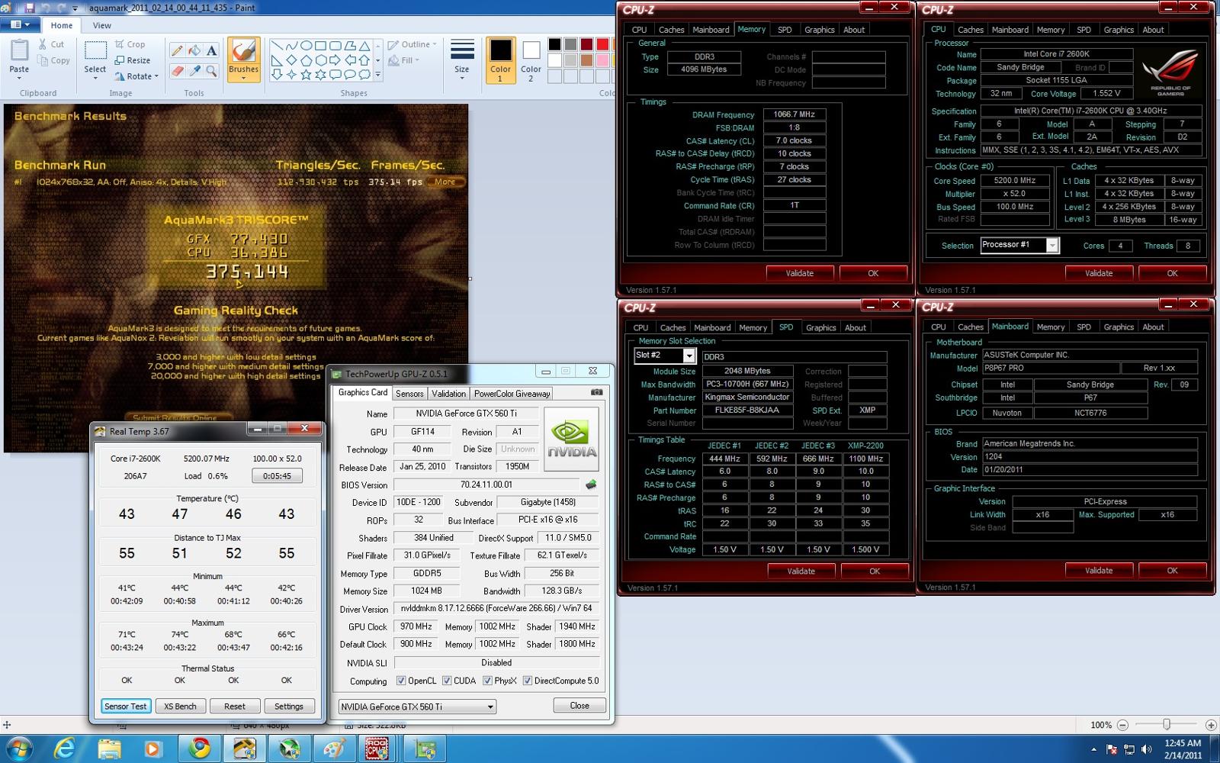
Task: Click Validate in the CPU-Z Memory window
Action: [x=800, y=273]
